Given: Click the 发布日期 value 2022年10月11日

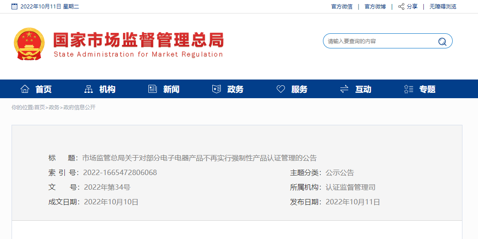Looking at the screenshot, I should pos(353,202).
